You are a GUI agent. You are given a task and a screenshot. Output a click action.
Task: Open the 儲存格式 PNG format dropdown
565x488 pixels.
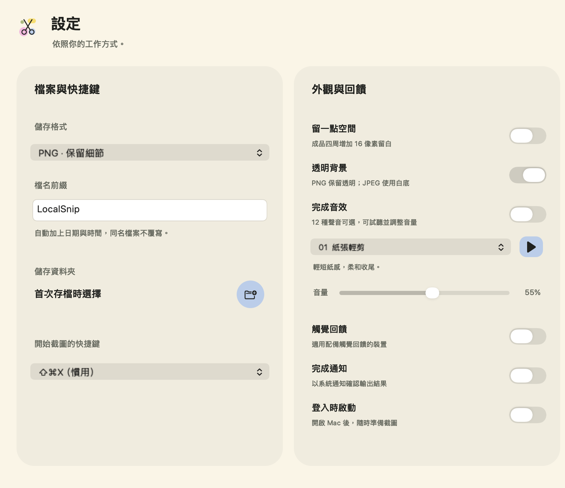pyautogui.click(x=150, y=152)
